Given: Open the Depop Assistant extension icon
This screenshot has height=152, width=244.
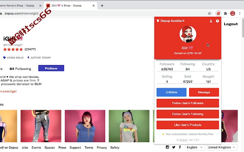Looking at the screenshot, I should tap(218, 14).
